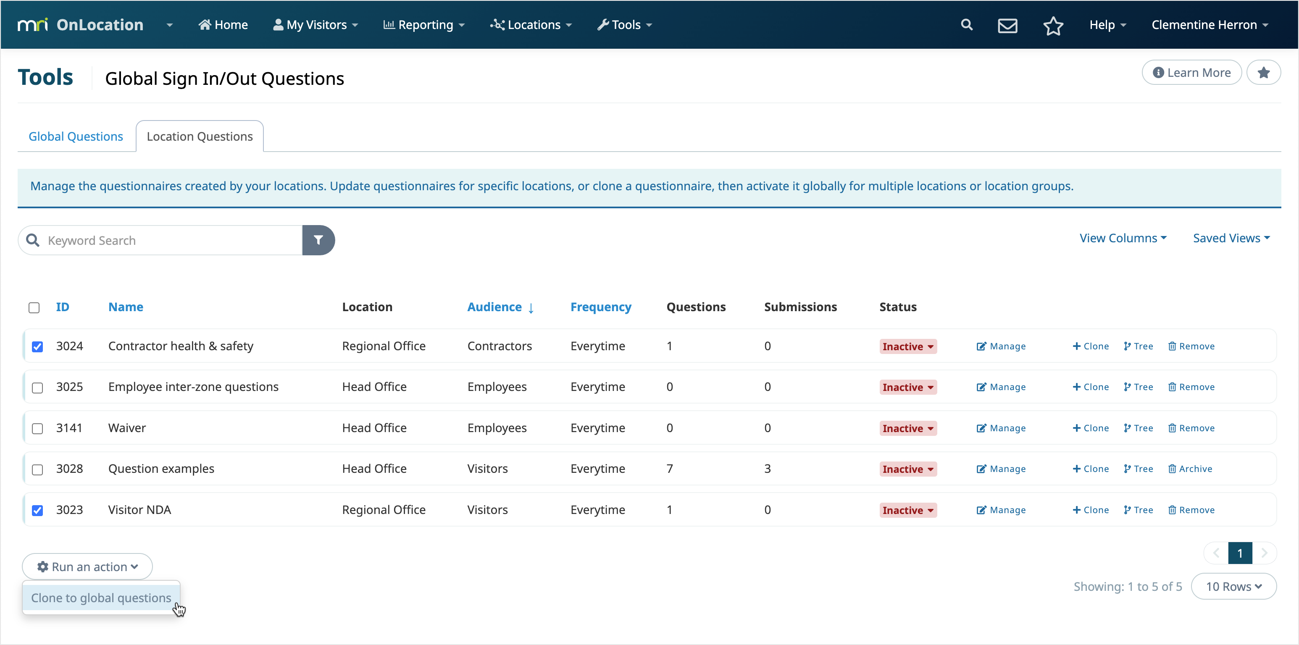
Task: Open Tree for Employee inter-zone questions
Action: click(x=1138, y=387)
